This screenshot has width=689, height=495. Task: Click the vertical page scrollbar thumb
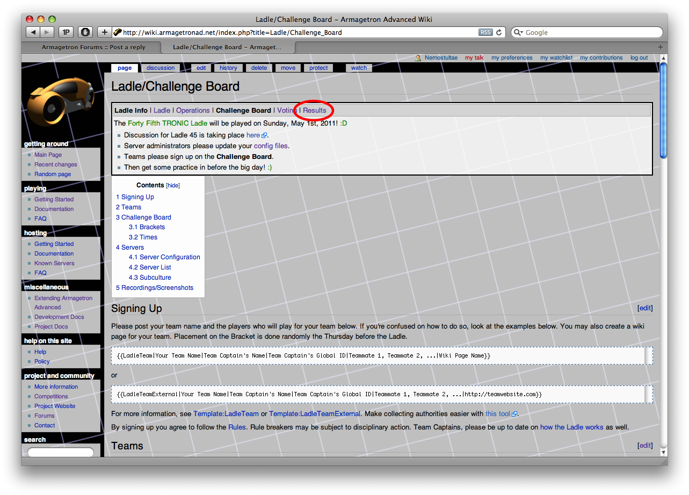[x=663, y=110]
